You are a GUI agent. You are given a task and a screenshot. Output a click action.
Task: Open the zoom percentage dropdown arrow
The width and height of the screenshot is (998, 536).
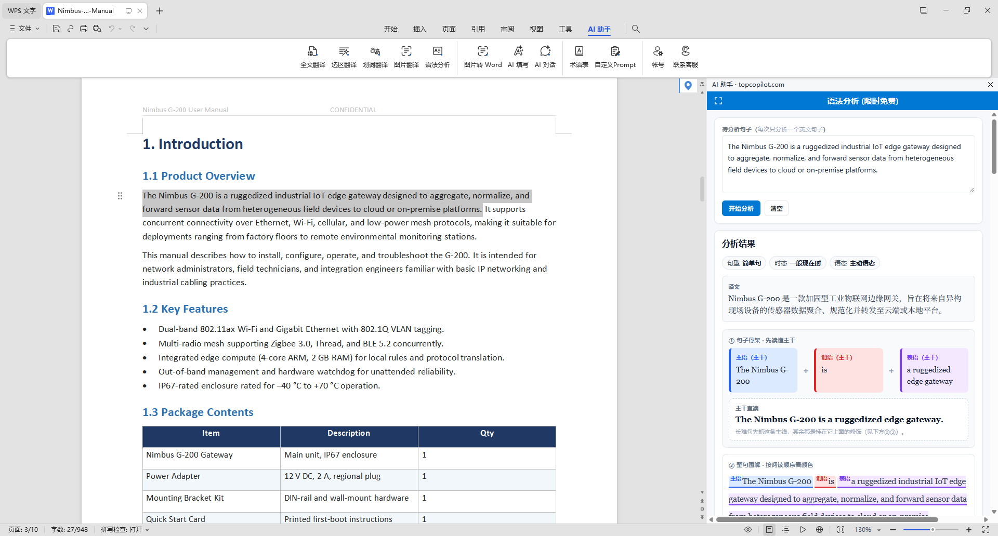[879, 530]
